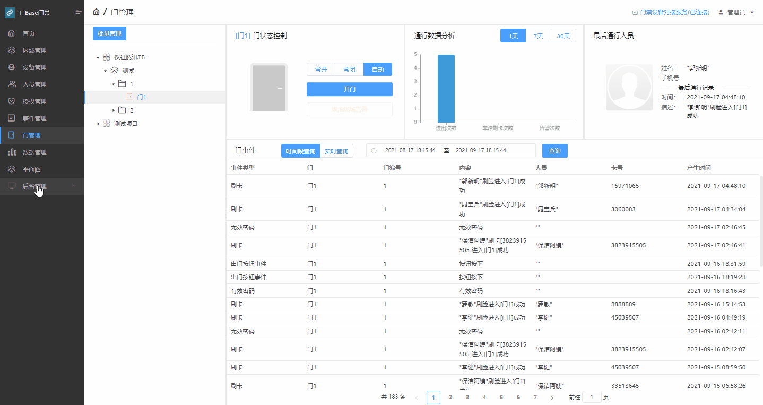Screen dimensions: 763x405
Task: Click the 开门 button
Action: pos(350,89)
